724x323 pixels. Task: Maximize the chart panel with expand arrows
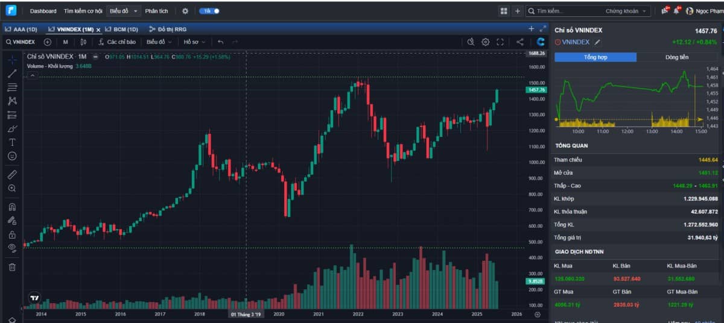(543, 28)
